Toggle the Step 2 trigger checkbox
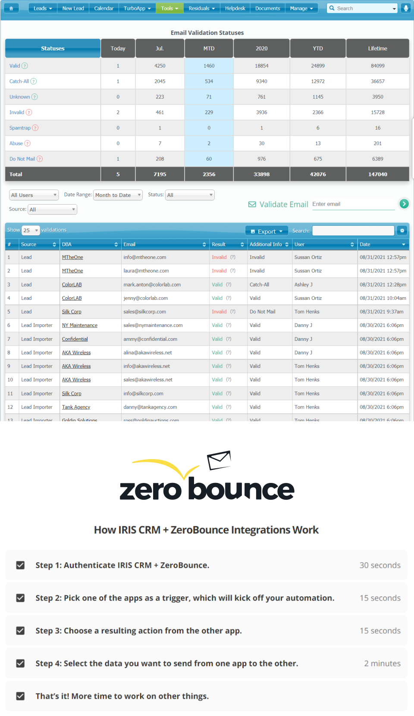 (20, 598)
